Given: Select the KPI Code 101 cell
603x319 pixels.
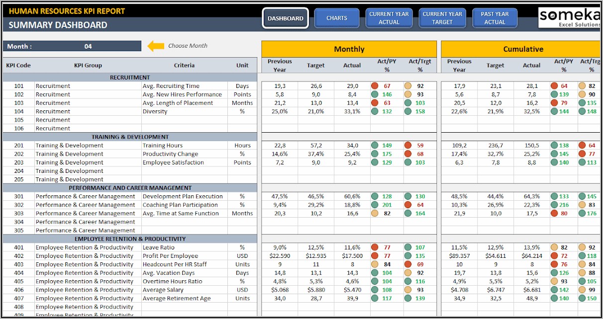Looking at the screenshot, I should [18, 86].
